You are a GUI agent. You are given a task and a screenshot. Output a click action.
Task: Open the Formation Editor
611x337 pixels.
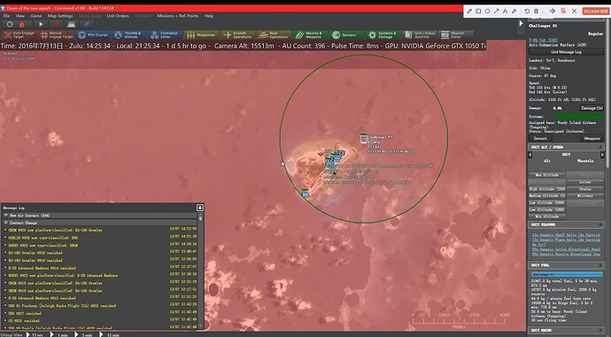point(165,35)
